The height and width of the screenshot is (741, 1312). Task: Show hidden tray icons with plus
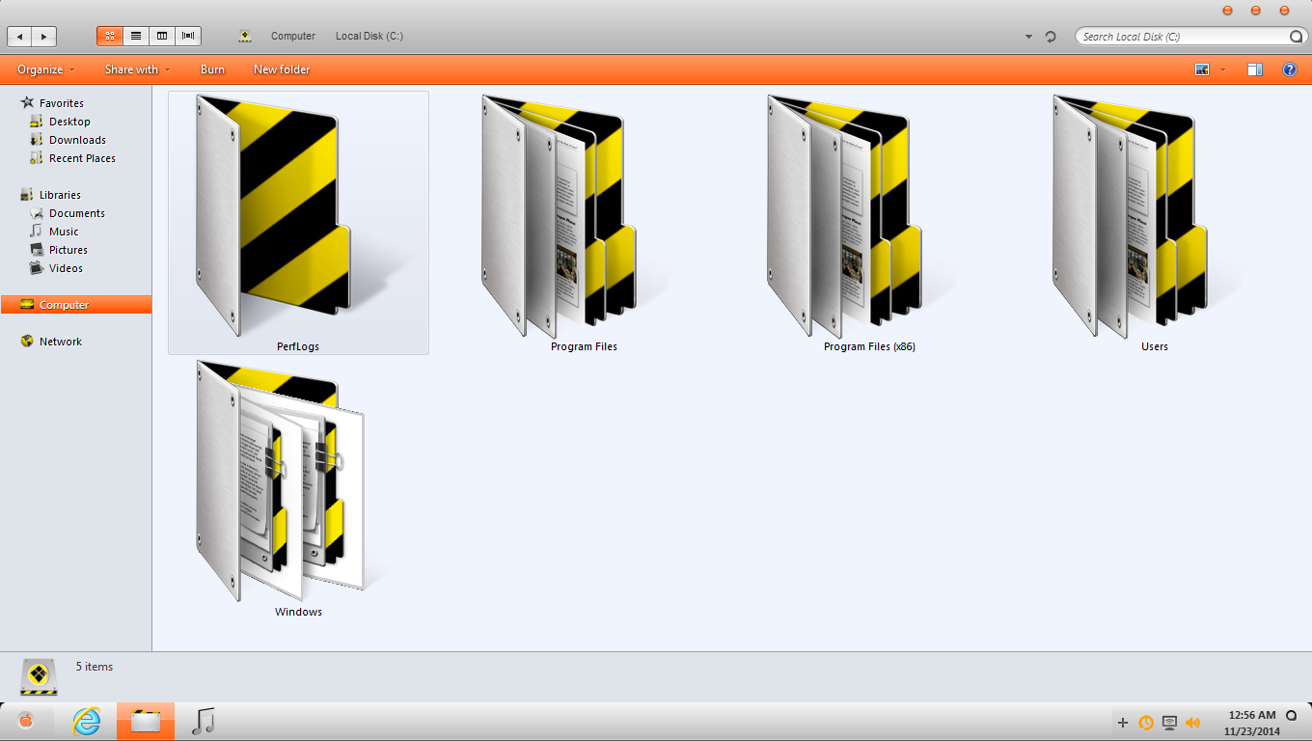1122,723
